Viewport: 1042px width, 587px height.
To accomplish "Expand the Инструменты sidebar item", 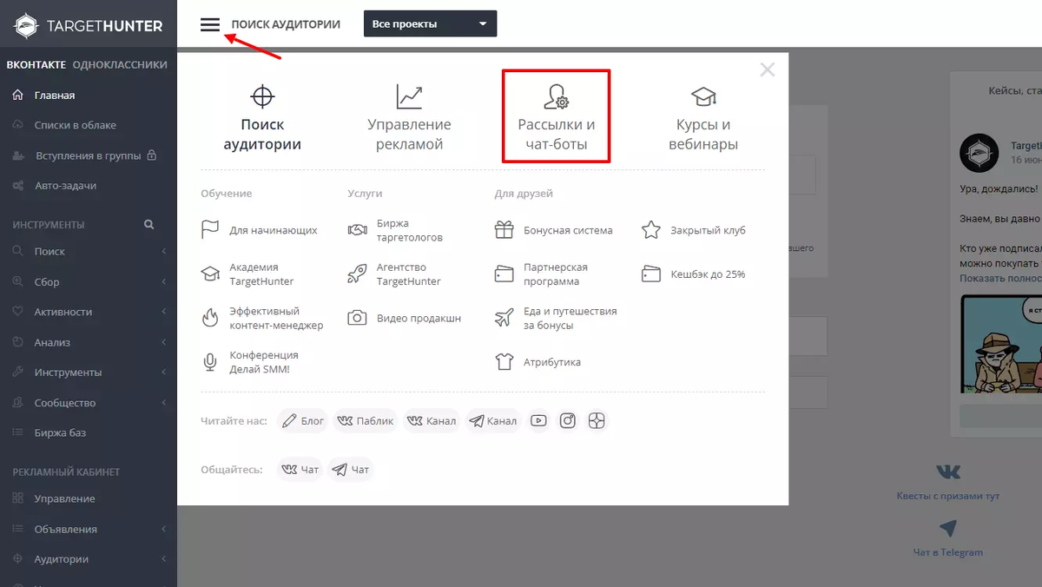I will tap(89, 373).
